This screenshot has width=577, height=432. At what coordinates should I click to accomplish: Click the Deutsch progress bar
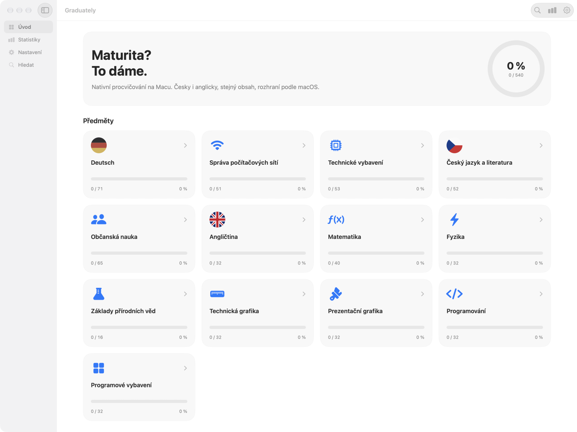tap(139, 179)
